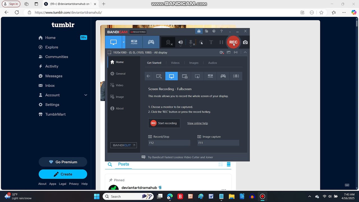Click back arrow in mode selection row

[148, 76]
